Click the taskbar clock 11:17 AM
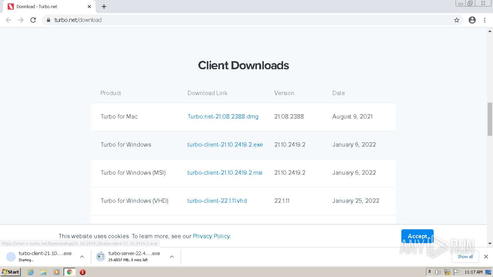 pos(473,272)
